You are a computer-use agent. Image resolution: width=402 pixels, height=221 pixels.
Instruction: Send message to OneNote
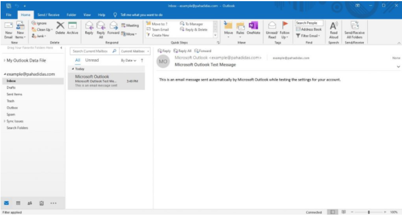[x=253, y=28]
